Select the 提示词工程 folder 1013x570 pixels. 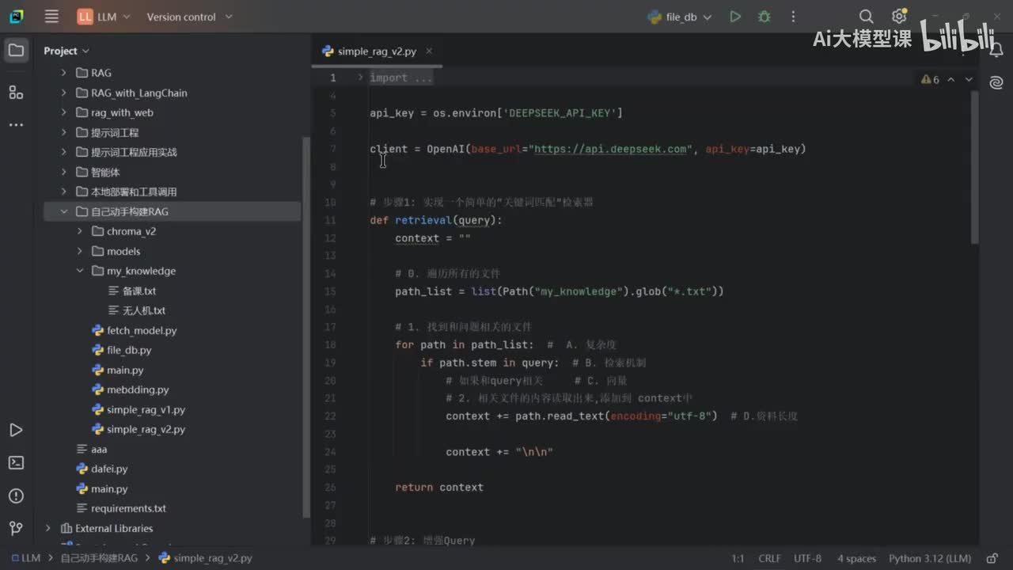click(115, 132)
